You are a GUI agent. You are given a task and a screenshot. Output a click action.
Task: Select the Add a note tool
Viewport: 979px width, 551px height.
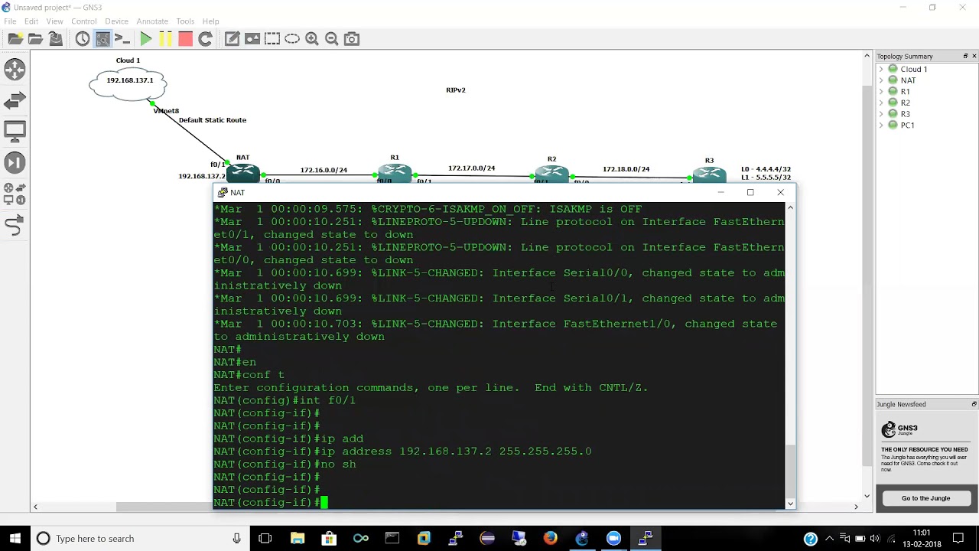(233, 38)
